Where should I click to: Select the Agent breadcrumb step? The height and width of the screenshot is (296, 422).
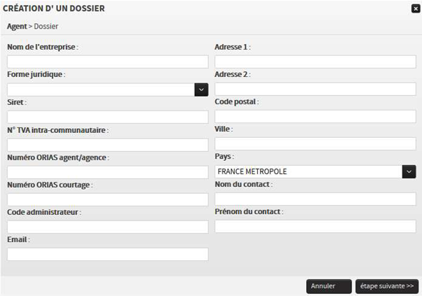[x=17, y=27]
